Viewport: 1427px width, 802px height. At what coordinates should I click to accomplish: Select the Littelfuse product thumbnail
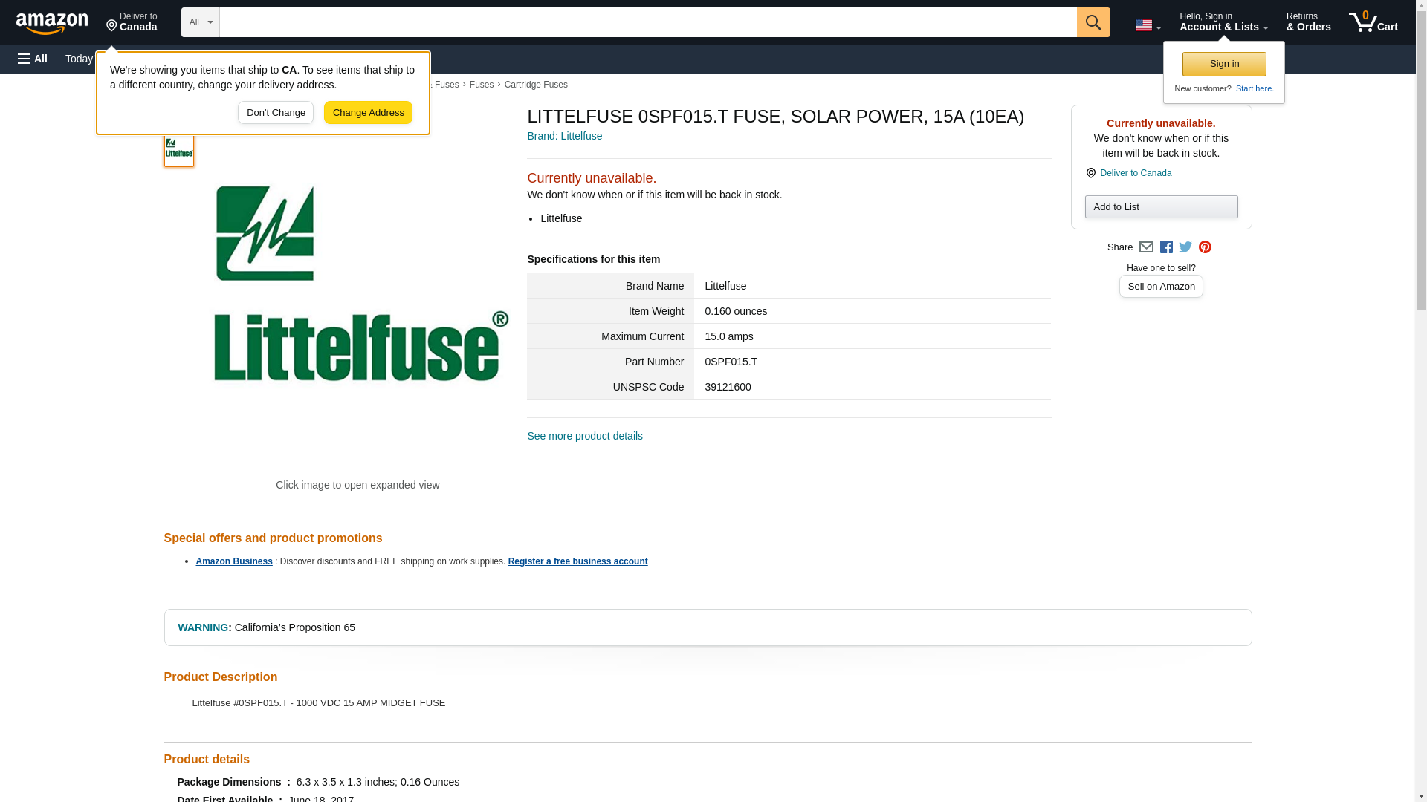[179, 151]
